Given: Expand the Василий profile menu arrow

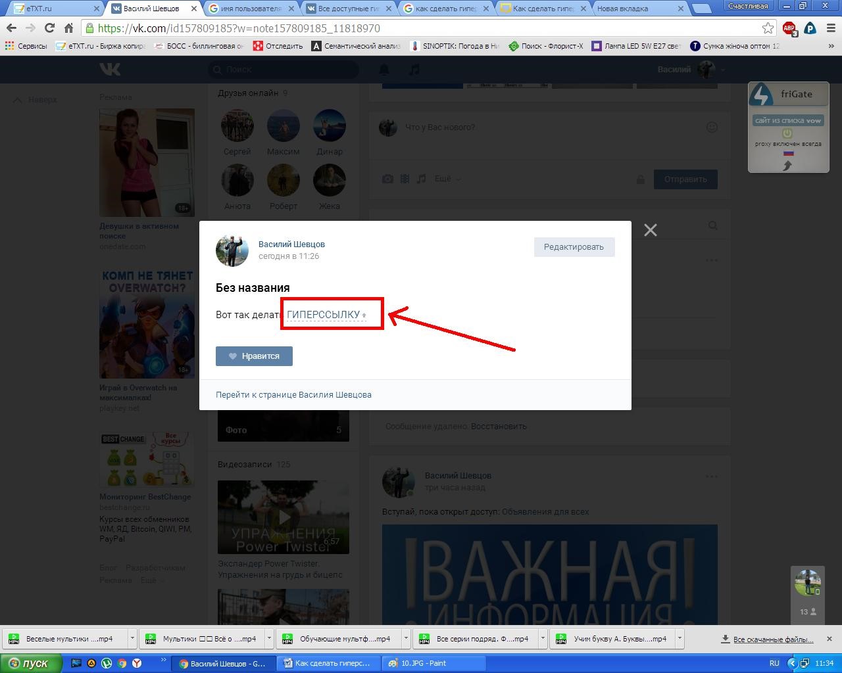Looking at the screenshot, I should 723,70.
